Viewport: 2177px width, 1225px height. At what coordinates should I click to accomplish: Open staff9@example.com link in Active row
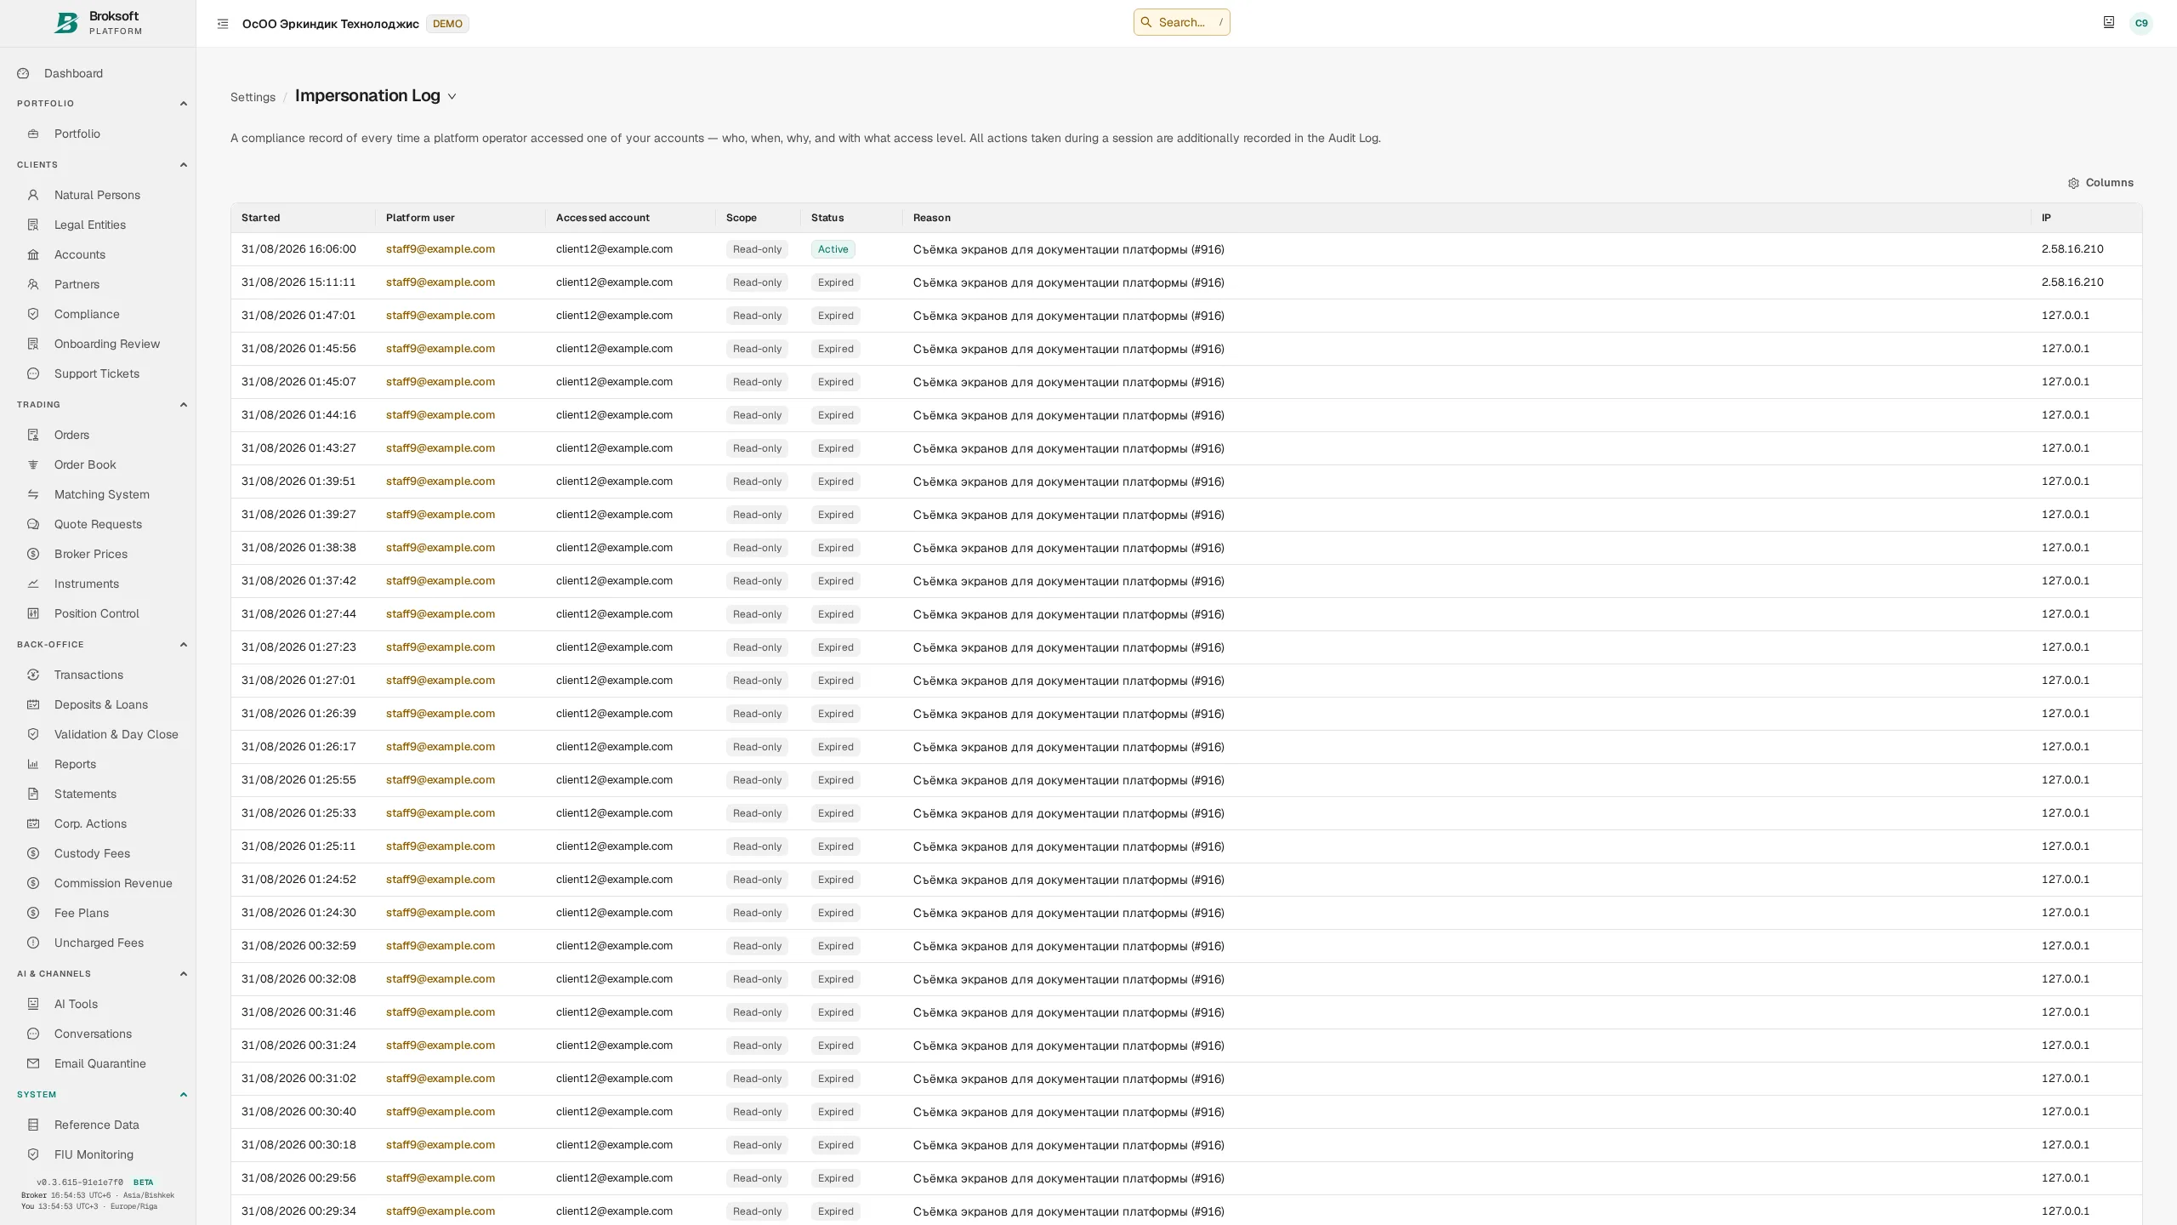pos(441,249)
